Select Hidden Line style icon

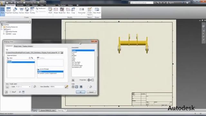tap(73, 87)
